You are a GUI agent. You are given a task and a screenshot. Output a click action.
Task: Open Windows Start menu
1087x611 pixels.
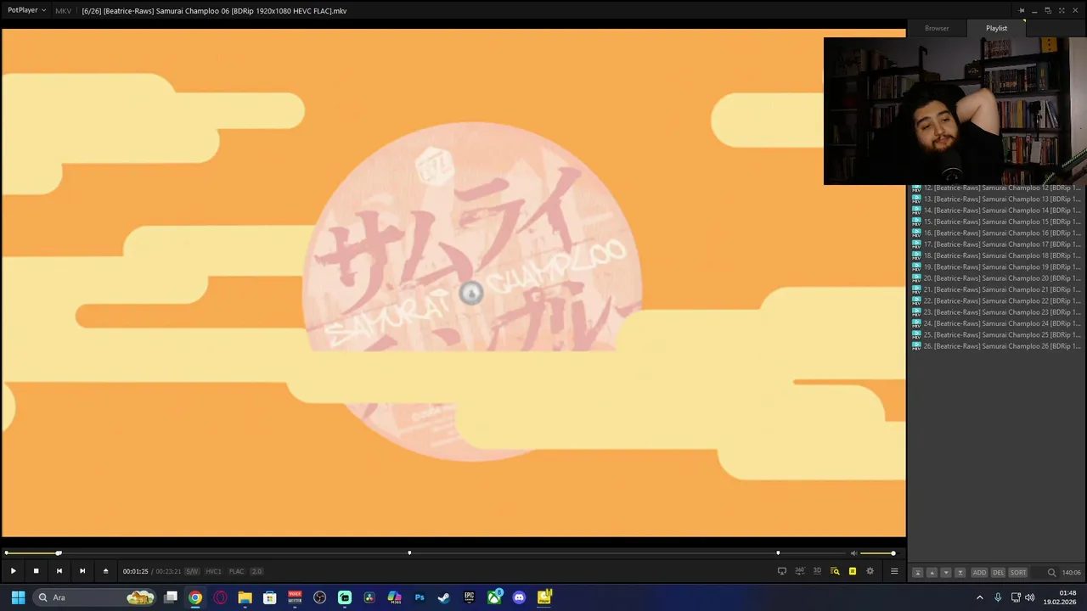pos(18,597)
